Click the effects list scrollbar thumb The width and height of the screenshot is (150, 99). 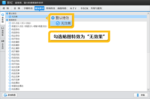coord(148,34)
